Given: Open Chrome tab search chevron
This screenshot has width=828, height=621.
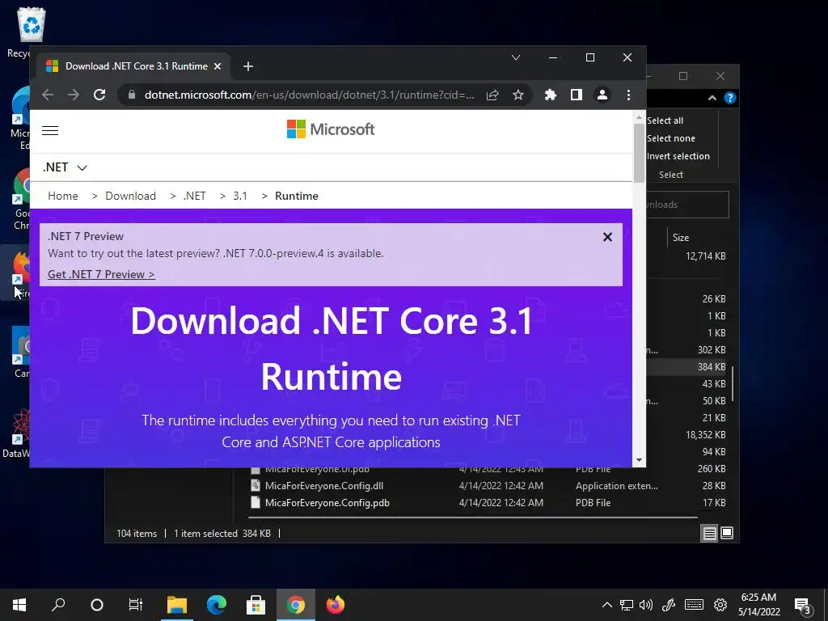Looking at the screenshot, I should [516, 57].
